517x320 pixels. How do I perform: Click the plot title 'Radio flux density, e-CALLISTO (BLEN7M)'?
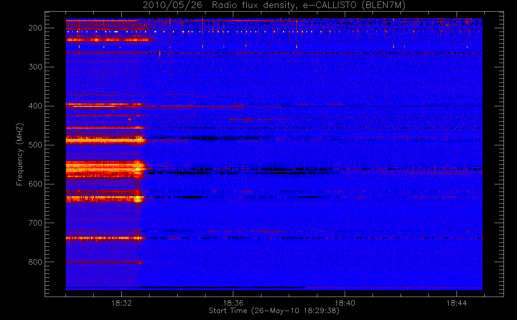(309, 5)
